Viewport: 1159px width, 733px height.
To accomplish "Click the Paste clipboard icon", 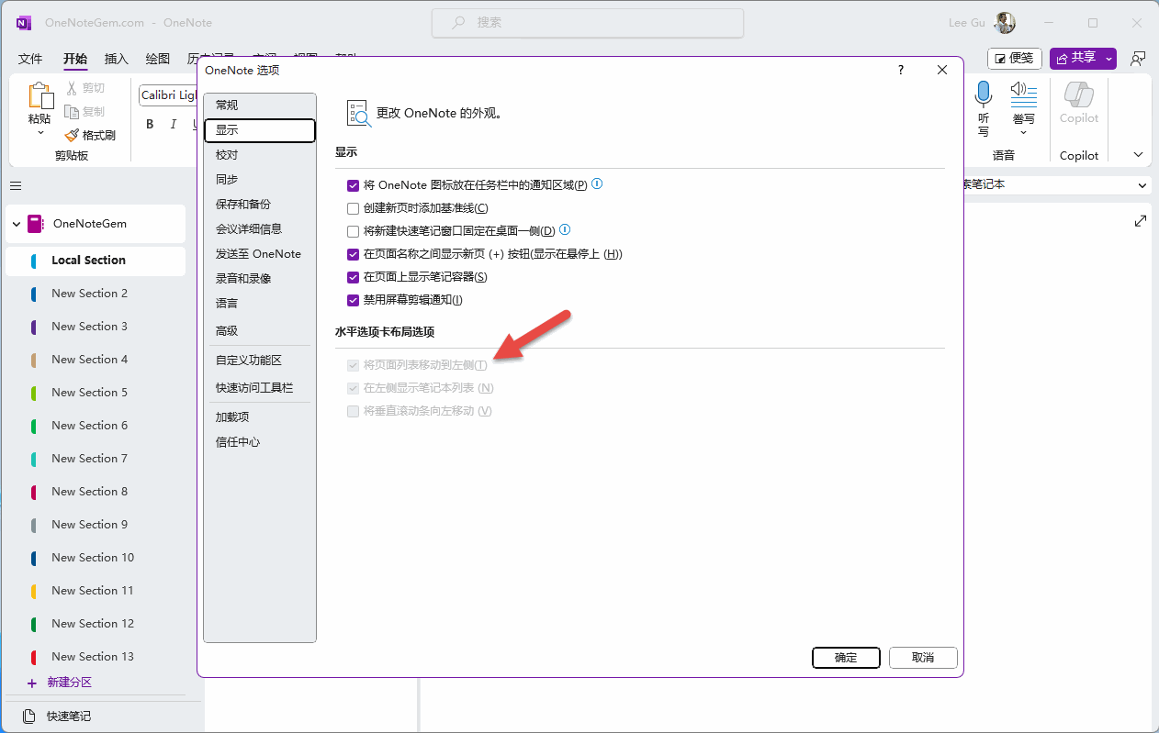I will (x=39, y=95).
